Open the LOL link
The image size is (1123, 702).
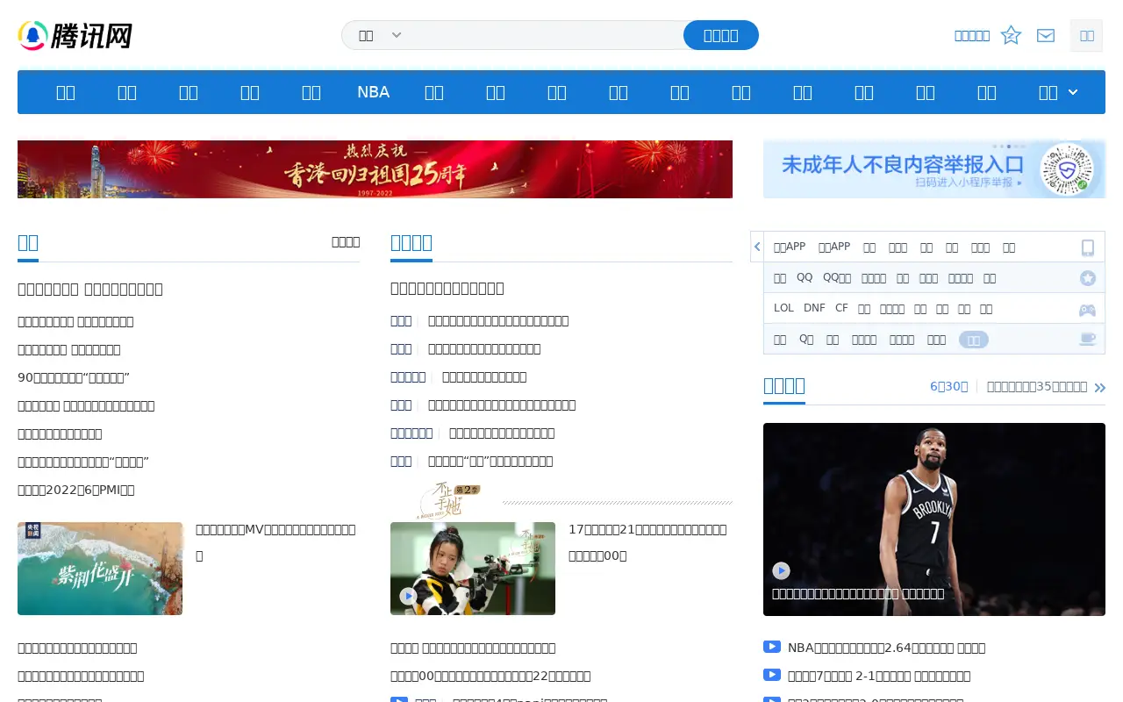click(783, 308)
